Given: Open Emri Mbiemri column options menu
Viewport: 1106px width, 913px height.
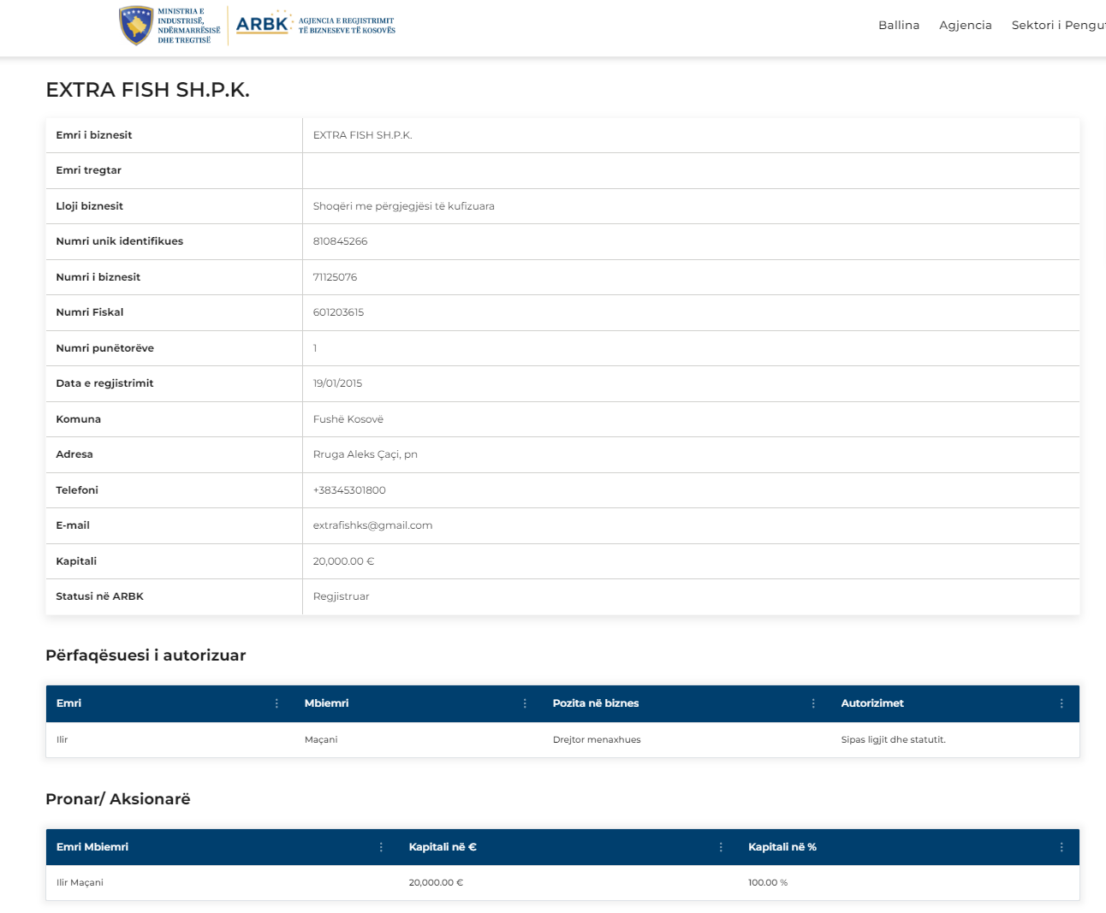Looking at the screenshot, I should [381, 847].
